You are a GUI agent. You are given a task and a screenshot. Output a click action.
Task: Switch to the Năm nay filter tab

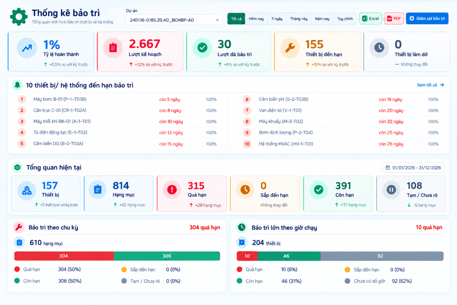click(322, 19)
